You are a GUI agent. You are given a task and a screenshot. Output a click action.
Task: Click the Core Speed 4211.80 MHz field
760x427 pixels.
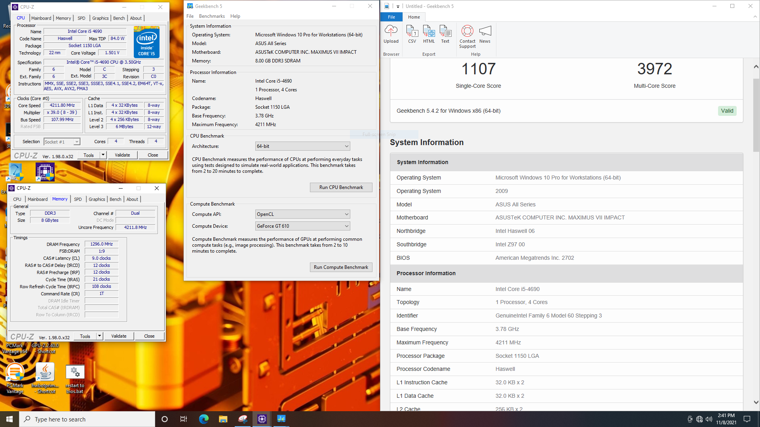(62, 106)
